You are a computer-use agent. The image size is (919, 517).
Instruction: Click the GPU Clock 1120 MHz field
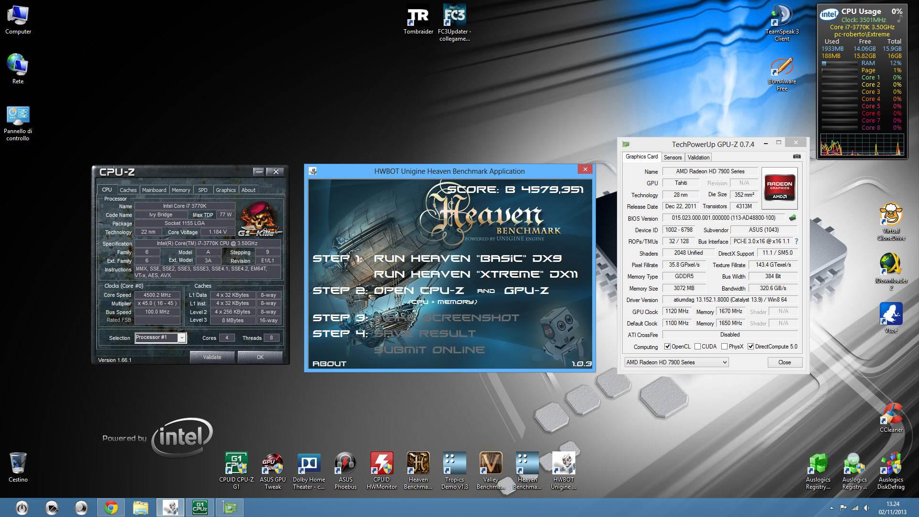(677, 311)
